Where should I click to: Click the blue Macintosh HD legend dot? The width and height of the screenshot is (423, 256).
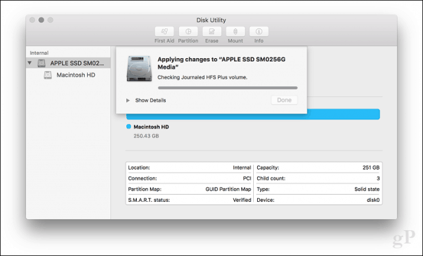[129, 127]
